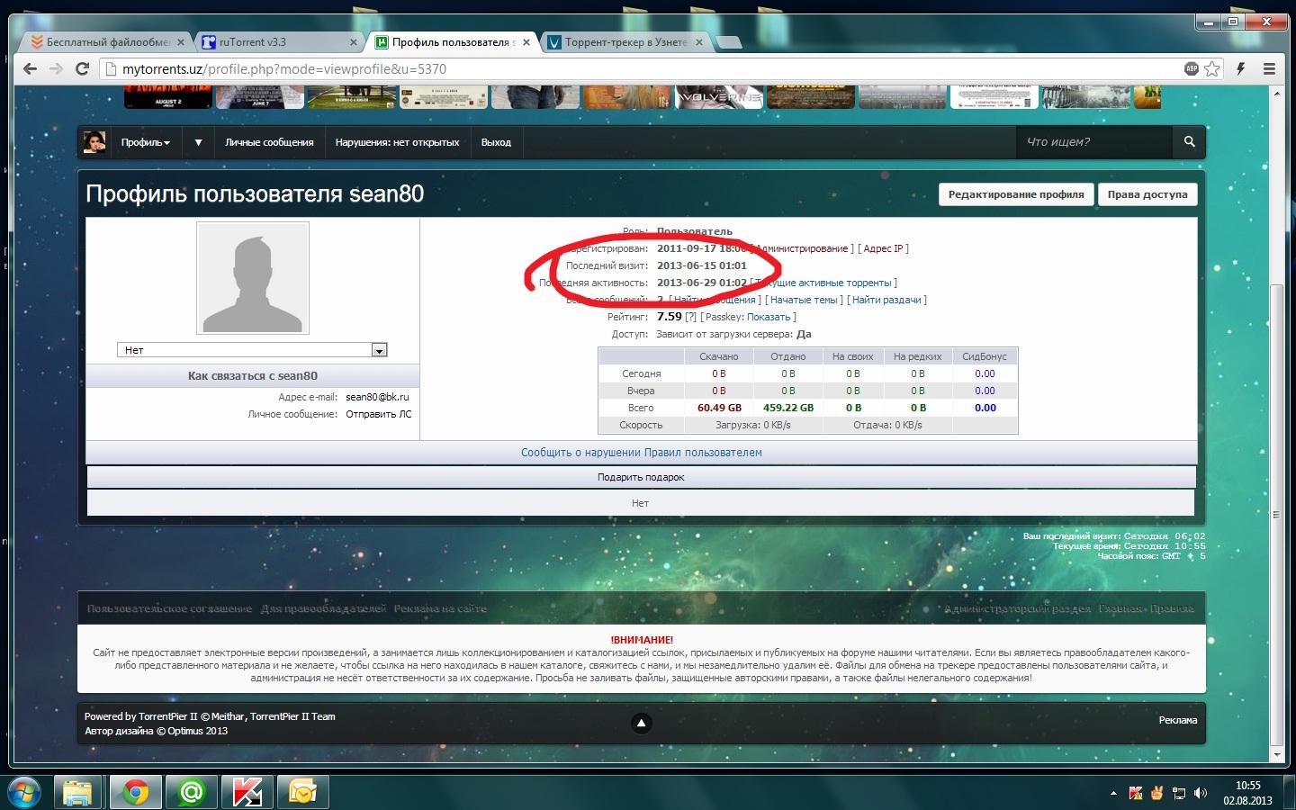Open the Нет selection combo box
Screen dimensions: 1296x810
pyautogui.click(x=252, y=350)
